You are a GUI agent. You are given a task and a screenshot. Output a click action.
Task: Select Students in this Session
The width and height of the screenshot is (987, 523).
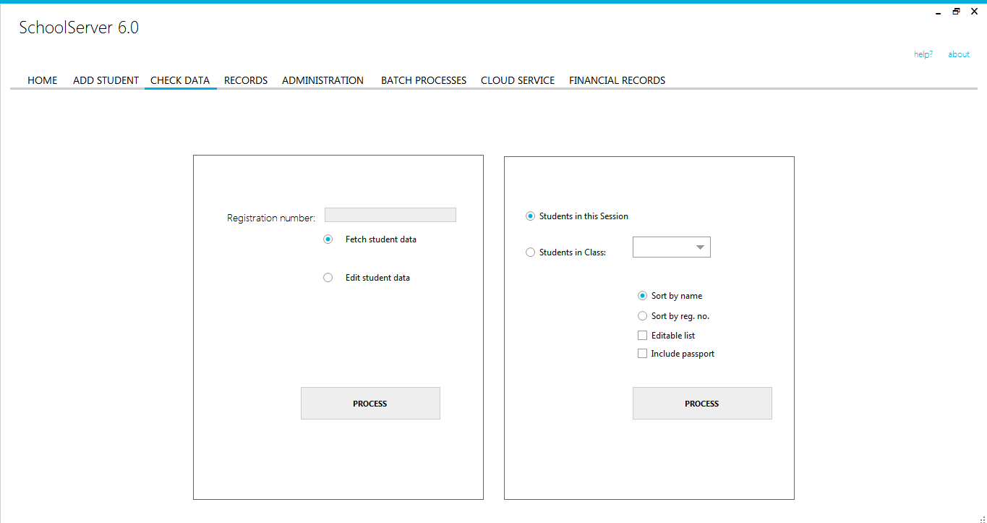coord(530,216)
